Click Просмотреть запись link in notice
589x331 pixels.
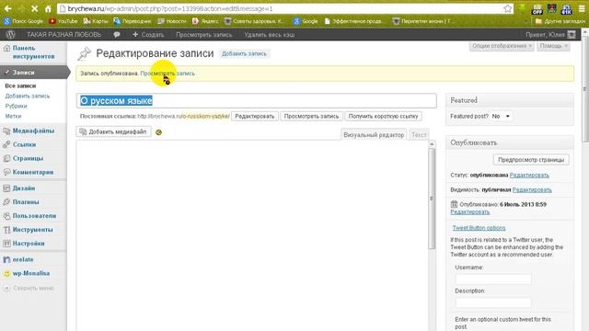167,74
